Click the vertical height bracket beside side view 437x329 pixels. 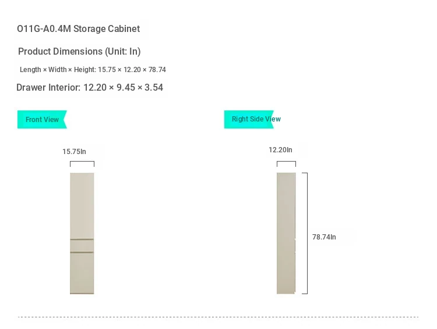coord(305,233)
